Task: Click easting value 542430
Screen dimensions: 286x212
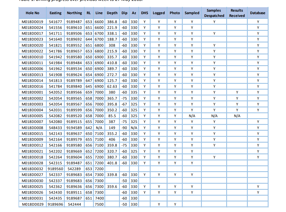Action: pyautogui.click(x=55, y=193)
